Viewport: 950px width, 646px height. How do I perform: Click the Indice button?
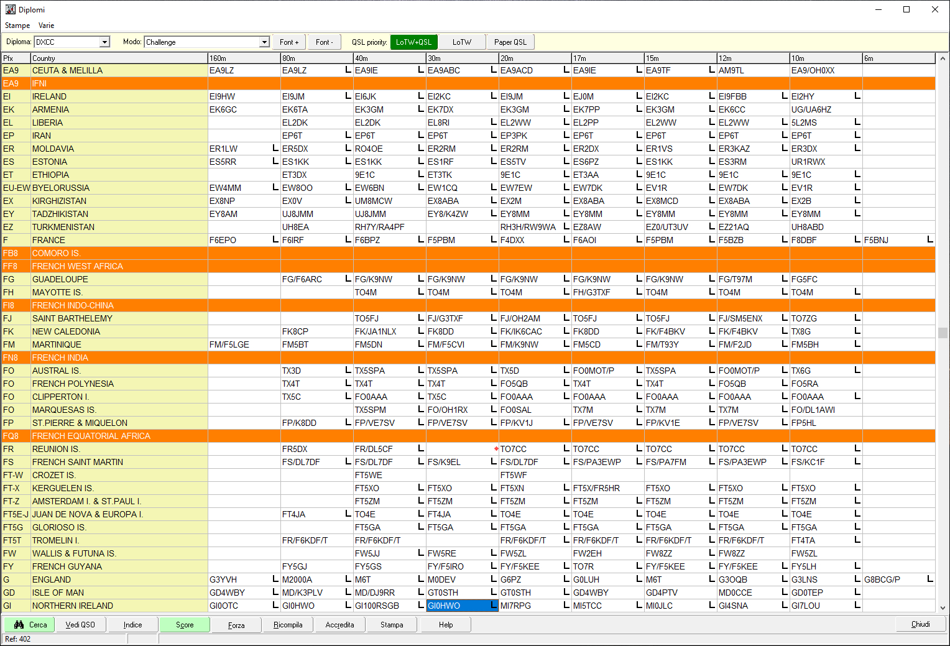[x=132, y=625]
